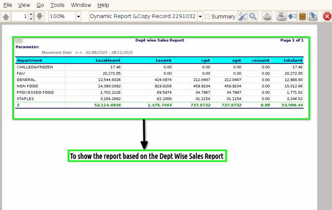This screenshot has width=332, height=210.
Task: Open customize report wrench and screwdriver tool
Action: [243, 16]
